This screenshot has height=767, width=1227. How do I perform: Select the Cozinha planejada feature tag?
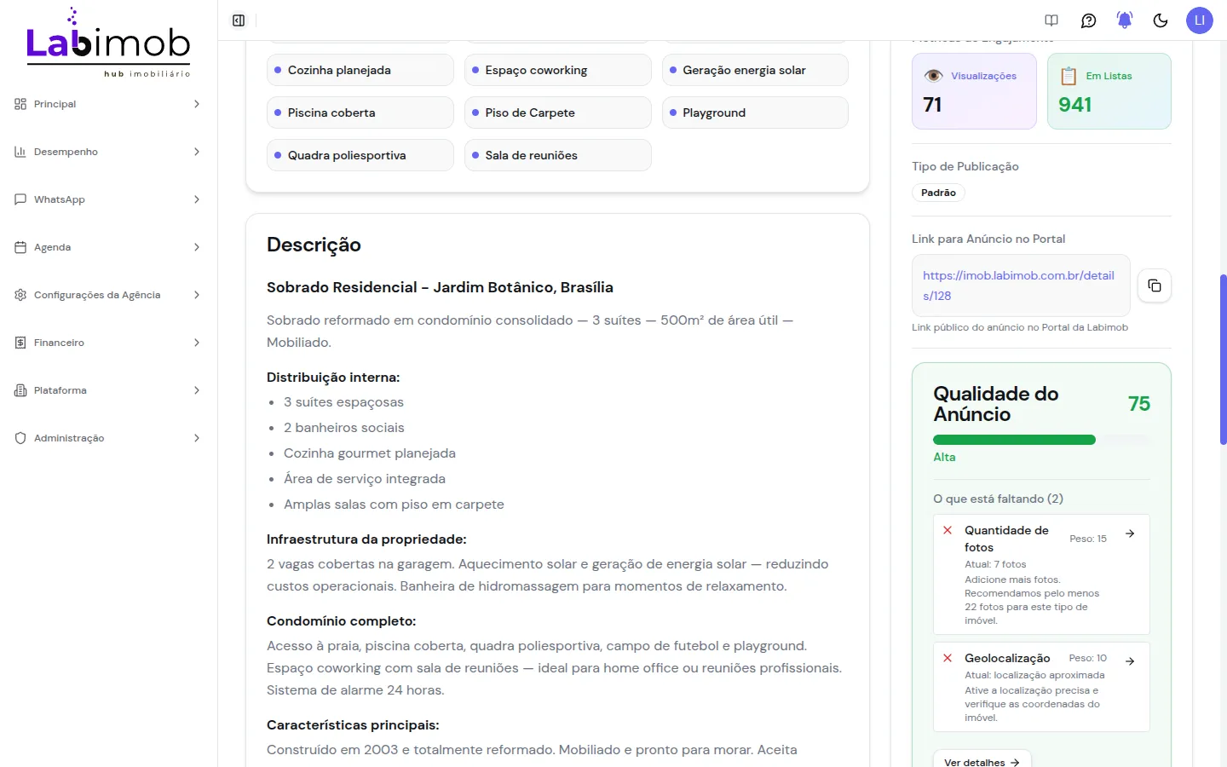pos(360,70)
